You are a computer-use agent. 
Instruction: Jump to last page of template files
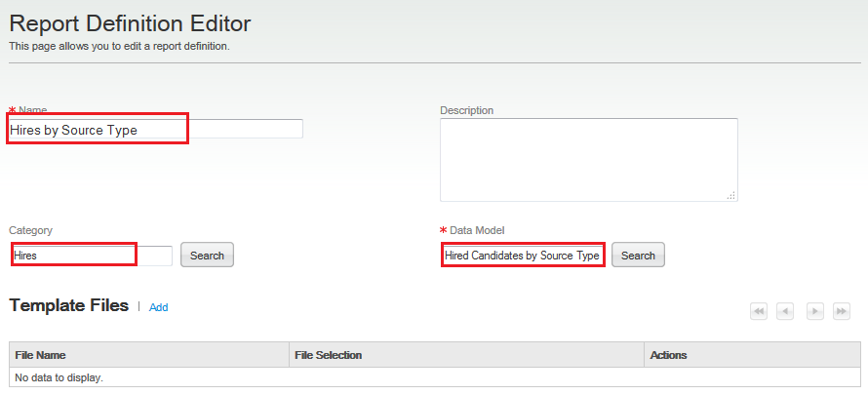[x=842, y=311]
